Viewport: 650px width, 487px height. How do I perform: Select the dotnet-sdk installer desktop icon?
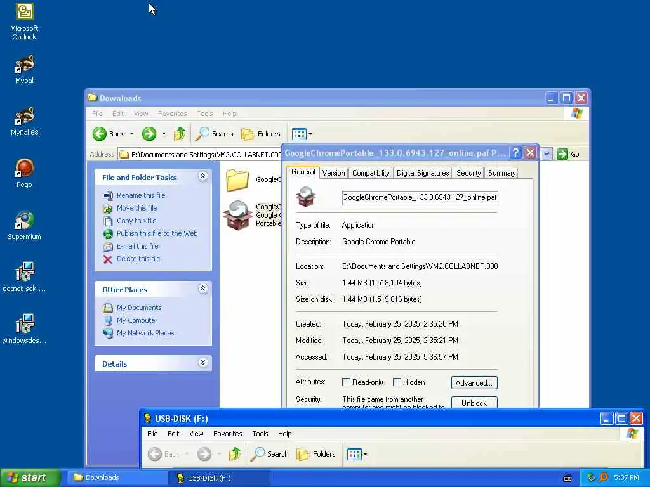coord(24,277)
